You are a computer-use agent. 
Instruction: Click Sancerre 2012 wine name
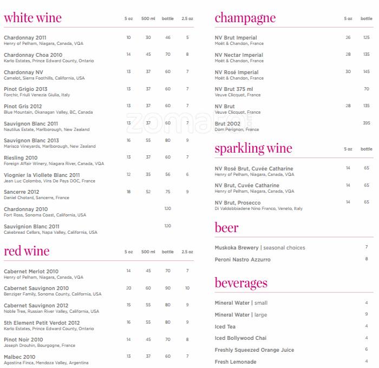(x=22, y=192)
